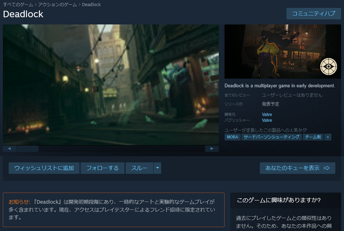
Task: Select the チーム制 tag
Action: coord(312,137)
